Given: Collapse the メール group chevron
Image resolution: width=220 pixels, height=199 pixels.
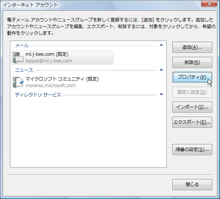Looking at the screenshot, I should pos(161,45).
